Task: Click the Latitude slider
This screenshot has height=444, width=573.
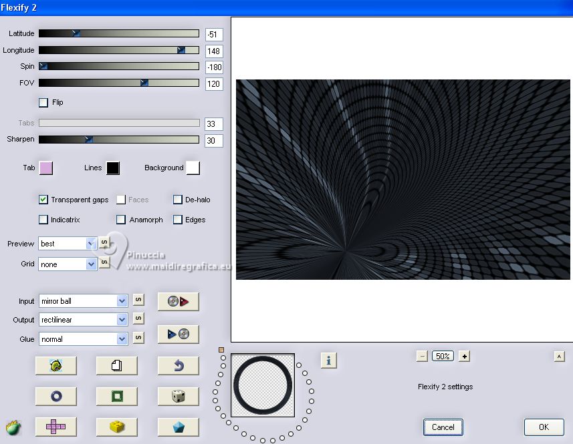Action: [119, 33]
